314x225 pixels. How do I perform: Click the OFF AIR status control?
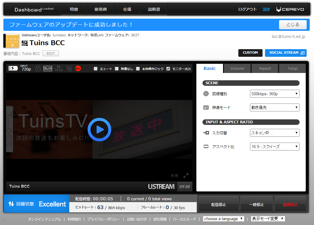[x=184, y=187]
